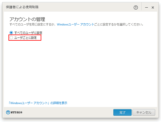Confirm settings with the 完了 button
This screenshot has height=122, width=161.
pyautogui.click(x=122, y=112)
